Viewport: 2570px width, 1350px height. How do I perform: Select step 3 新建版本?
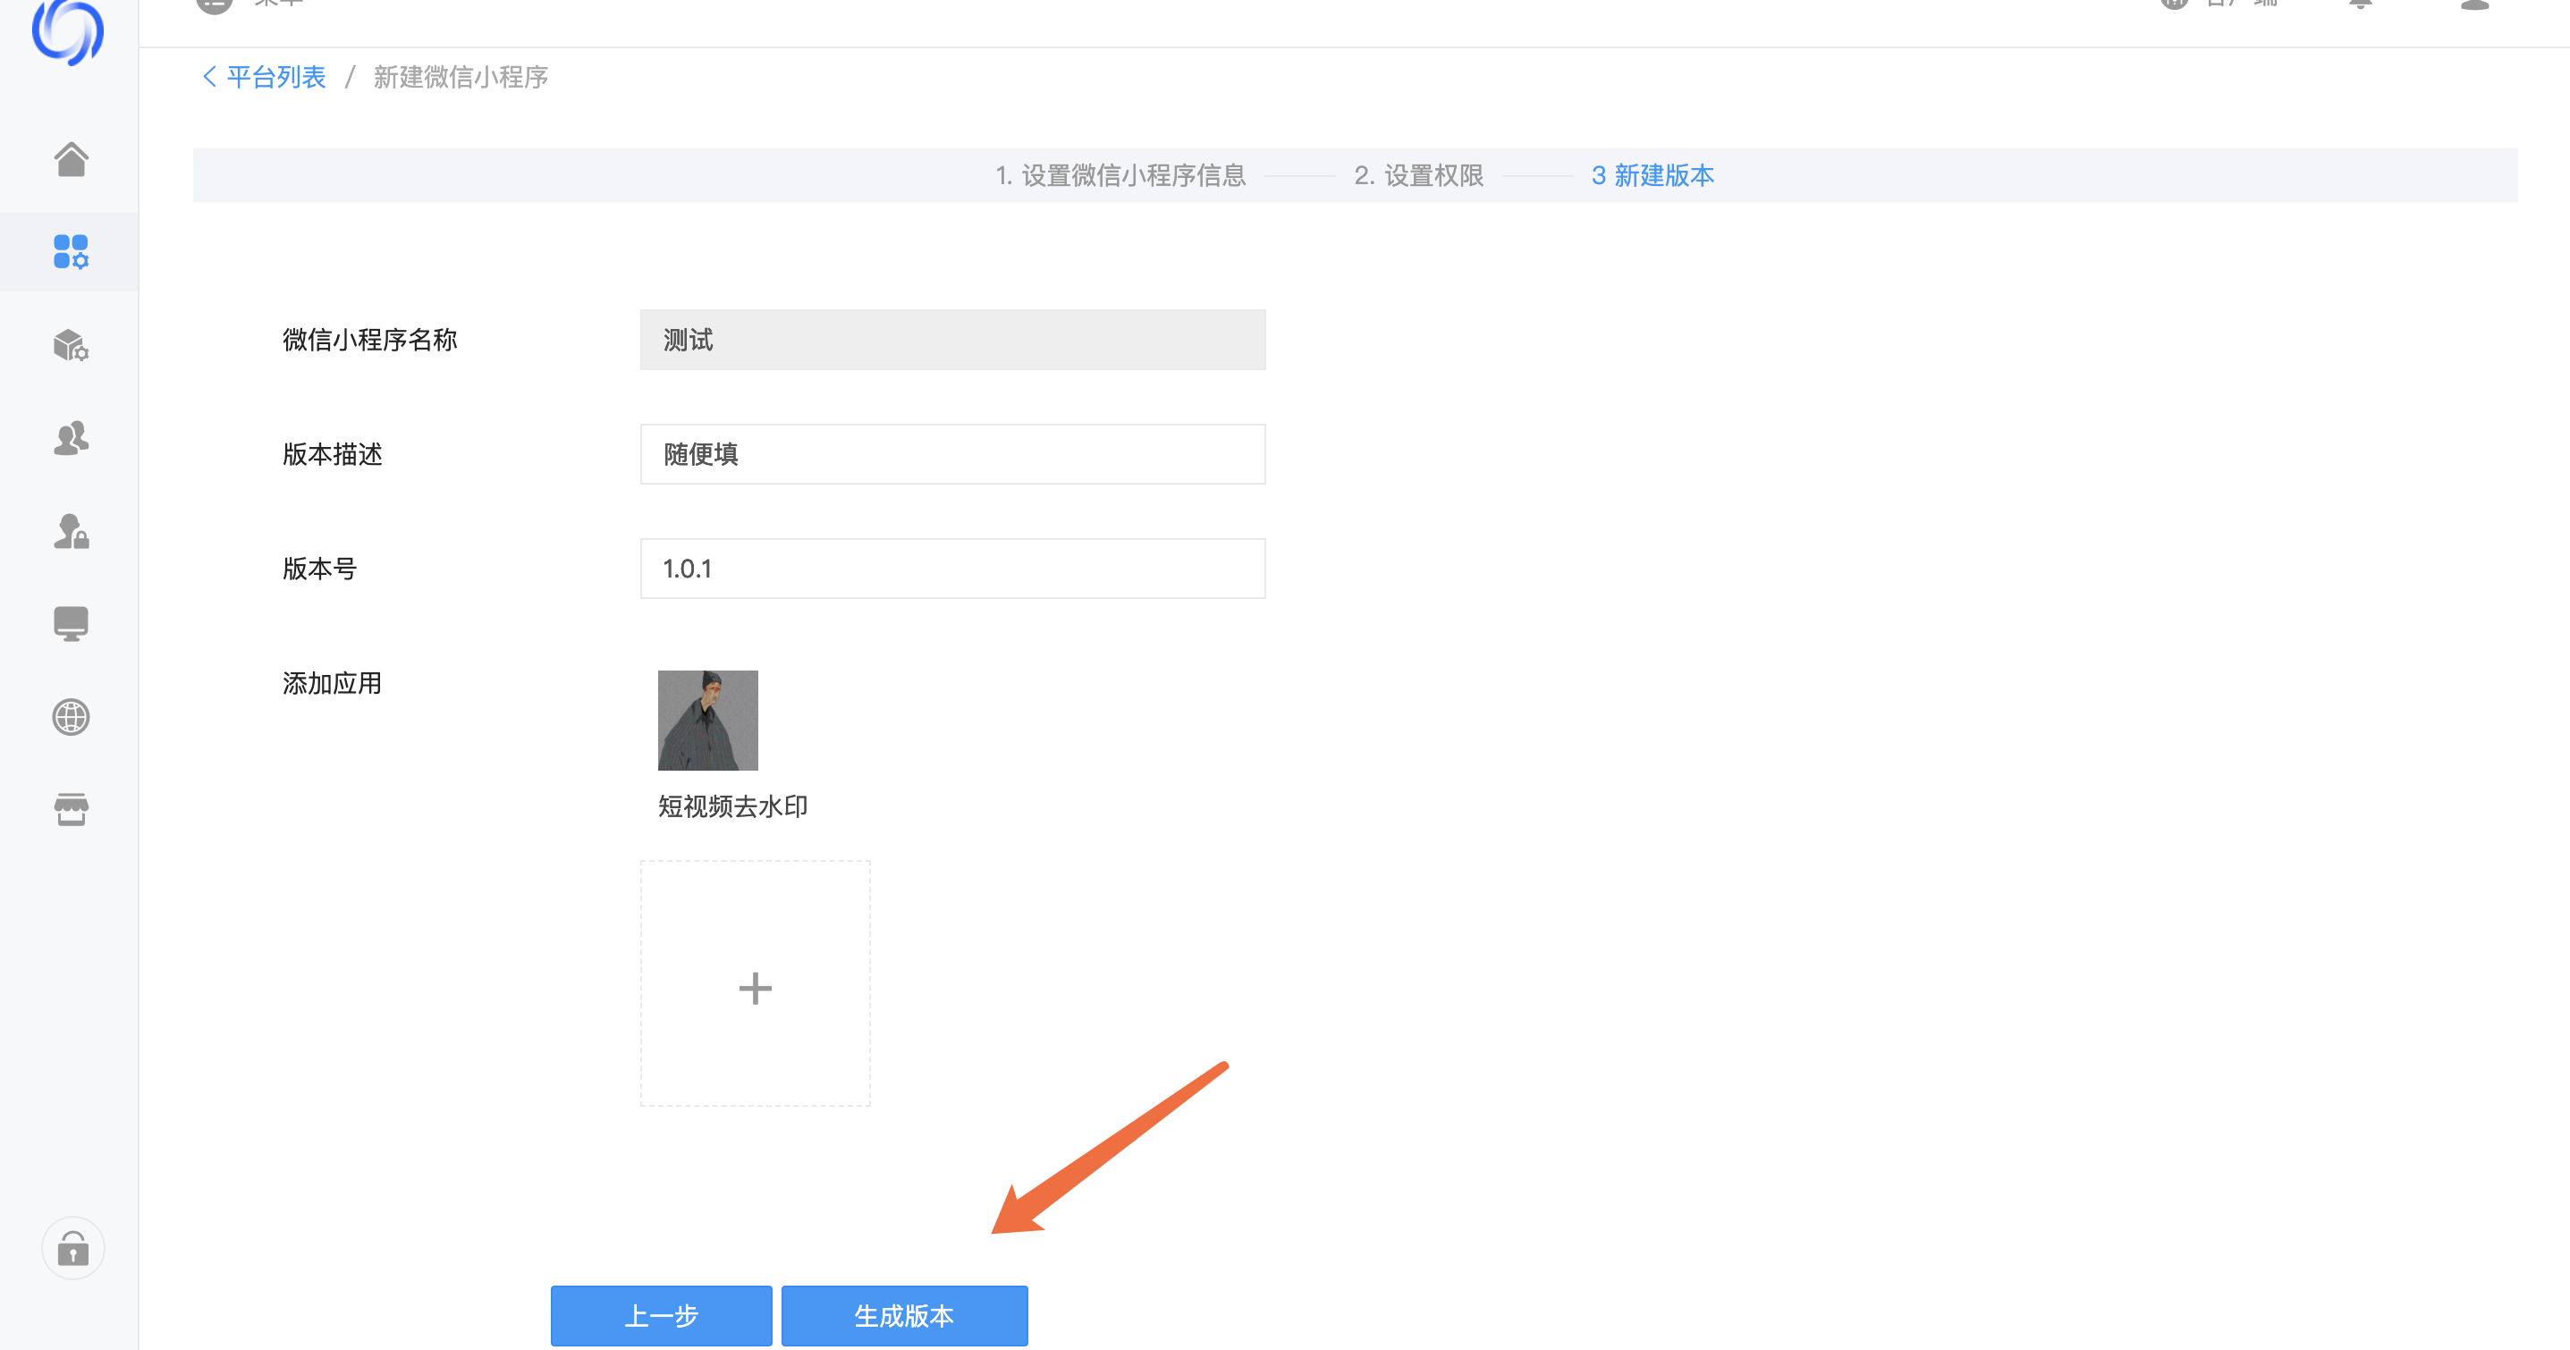point(1653,175)
